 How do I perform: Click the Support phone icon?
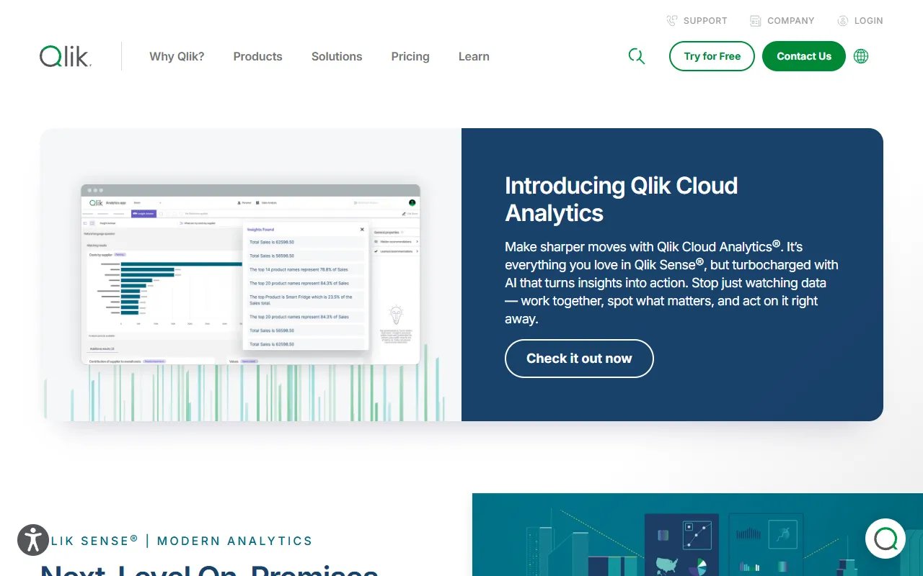point(672,21)
